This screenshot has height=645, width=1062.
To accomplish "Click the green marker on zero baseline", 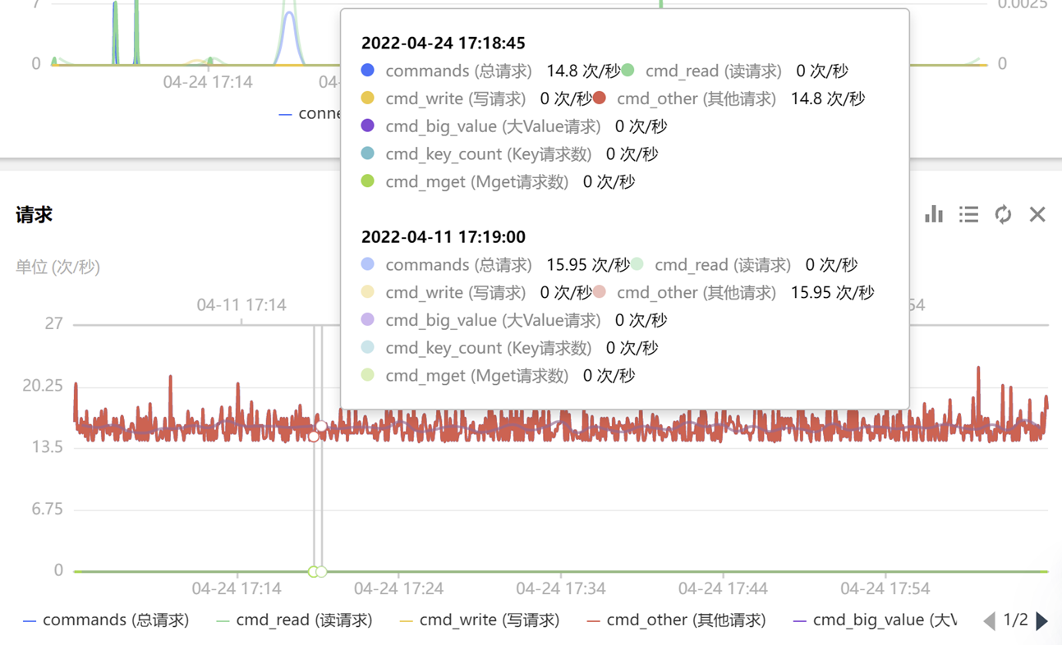I will [313, 571].
